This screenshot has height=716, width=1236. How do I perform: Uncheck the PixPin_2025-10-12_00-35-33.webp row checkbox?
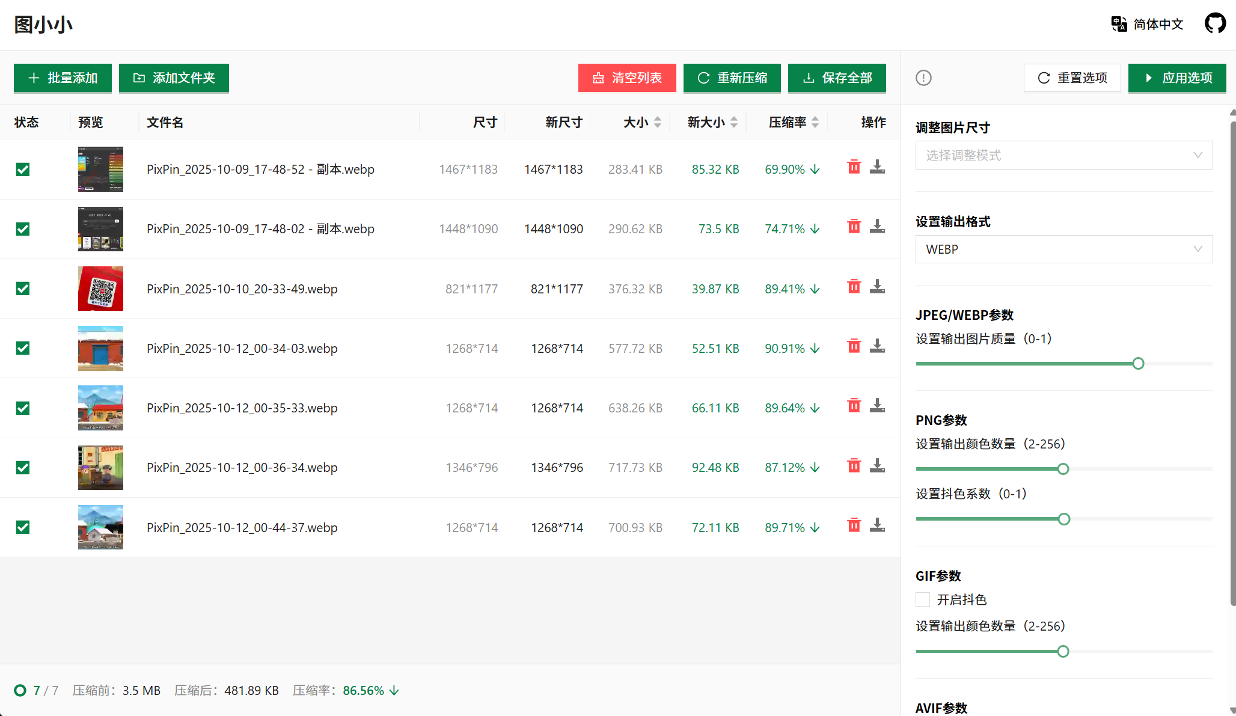pyautogui.click(x=23, y=408)
